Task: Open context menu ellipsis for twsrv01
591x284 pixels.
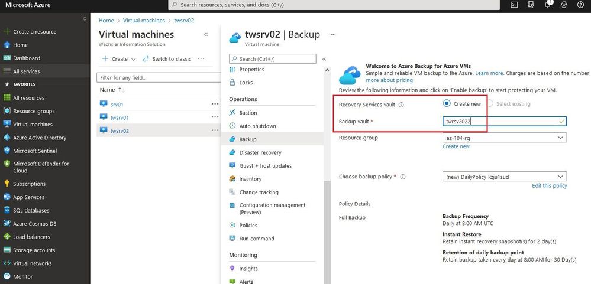Action: (215, 117)
